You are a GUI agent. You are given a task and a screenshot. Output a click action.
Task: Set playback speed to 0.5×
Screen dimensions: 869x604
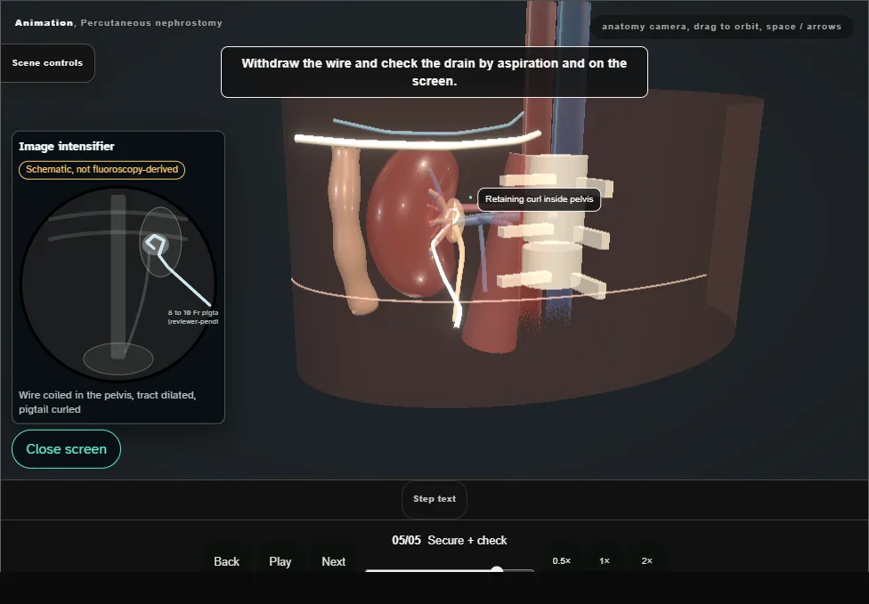pos(562,560)
